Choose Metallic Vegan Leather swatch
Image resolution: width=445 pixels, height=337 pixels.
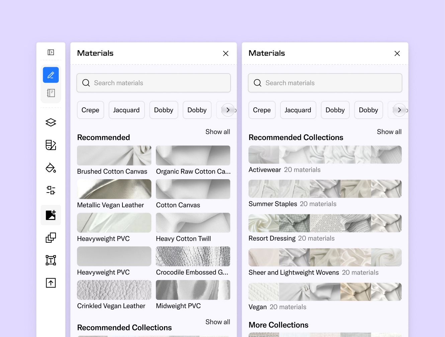[114, 189]
